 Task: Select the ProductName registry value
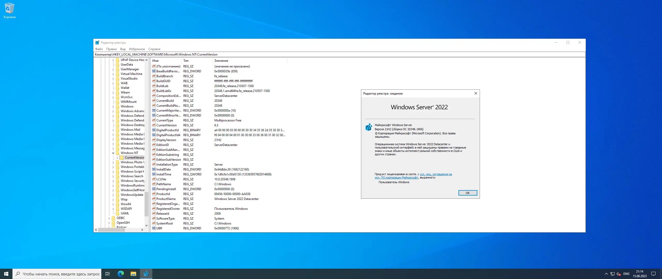(166, 199)
